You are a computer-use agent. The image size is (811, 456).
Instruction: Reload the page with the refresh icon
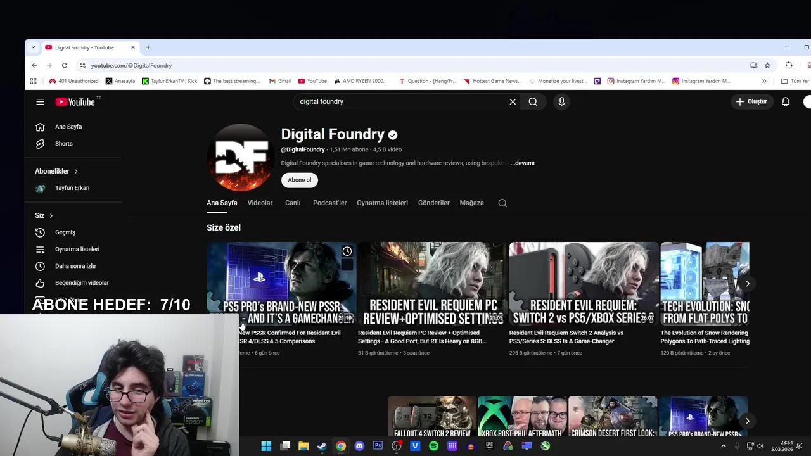pos(64,65)
